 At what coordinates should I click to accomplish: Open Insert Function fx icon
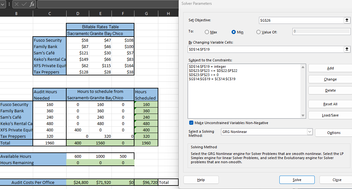[32, 4]
